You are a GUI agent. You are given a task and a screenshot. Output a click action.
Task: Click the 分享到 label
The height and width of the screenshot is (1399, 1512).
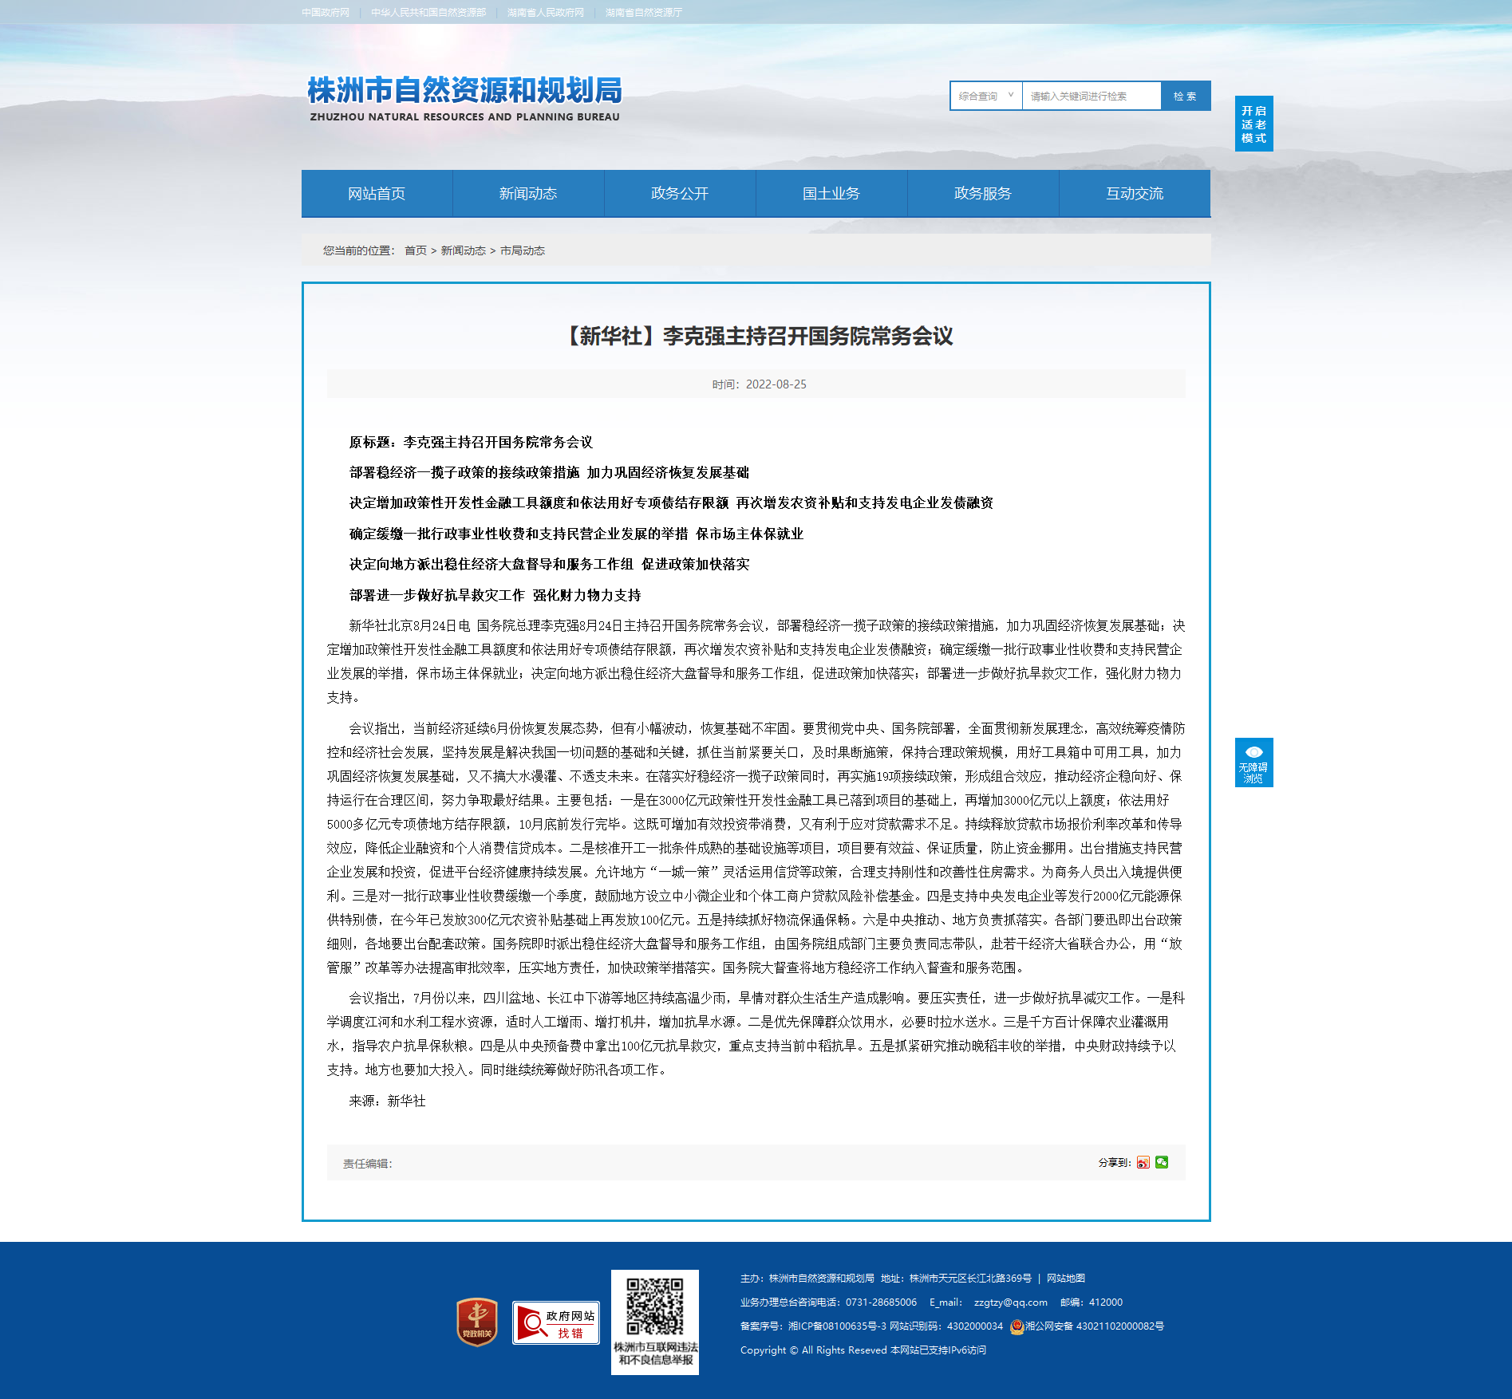1115,1163
